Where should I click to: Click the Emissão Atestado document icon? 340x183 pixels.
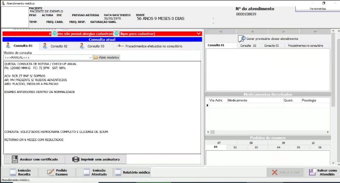point(87,172)
